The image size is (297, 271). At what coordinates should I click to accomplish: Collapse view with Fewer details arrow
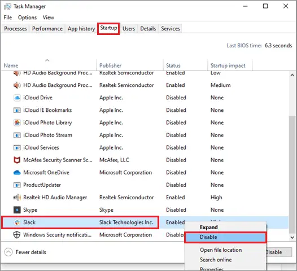pos(8,252)
